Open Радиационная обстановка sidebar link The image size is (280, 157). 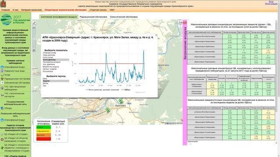pos(17,79)
